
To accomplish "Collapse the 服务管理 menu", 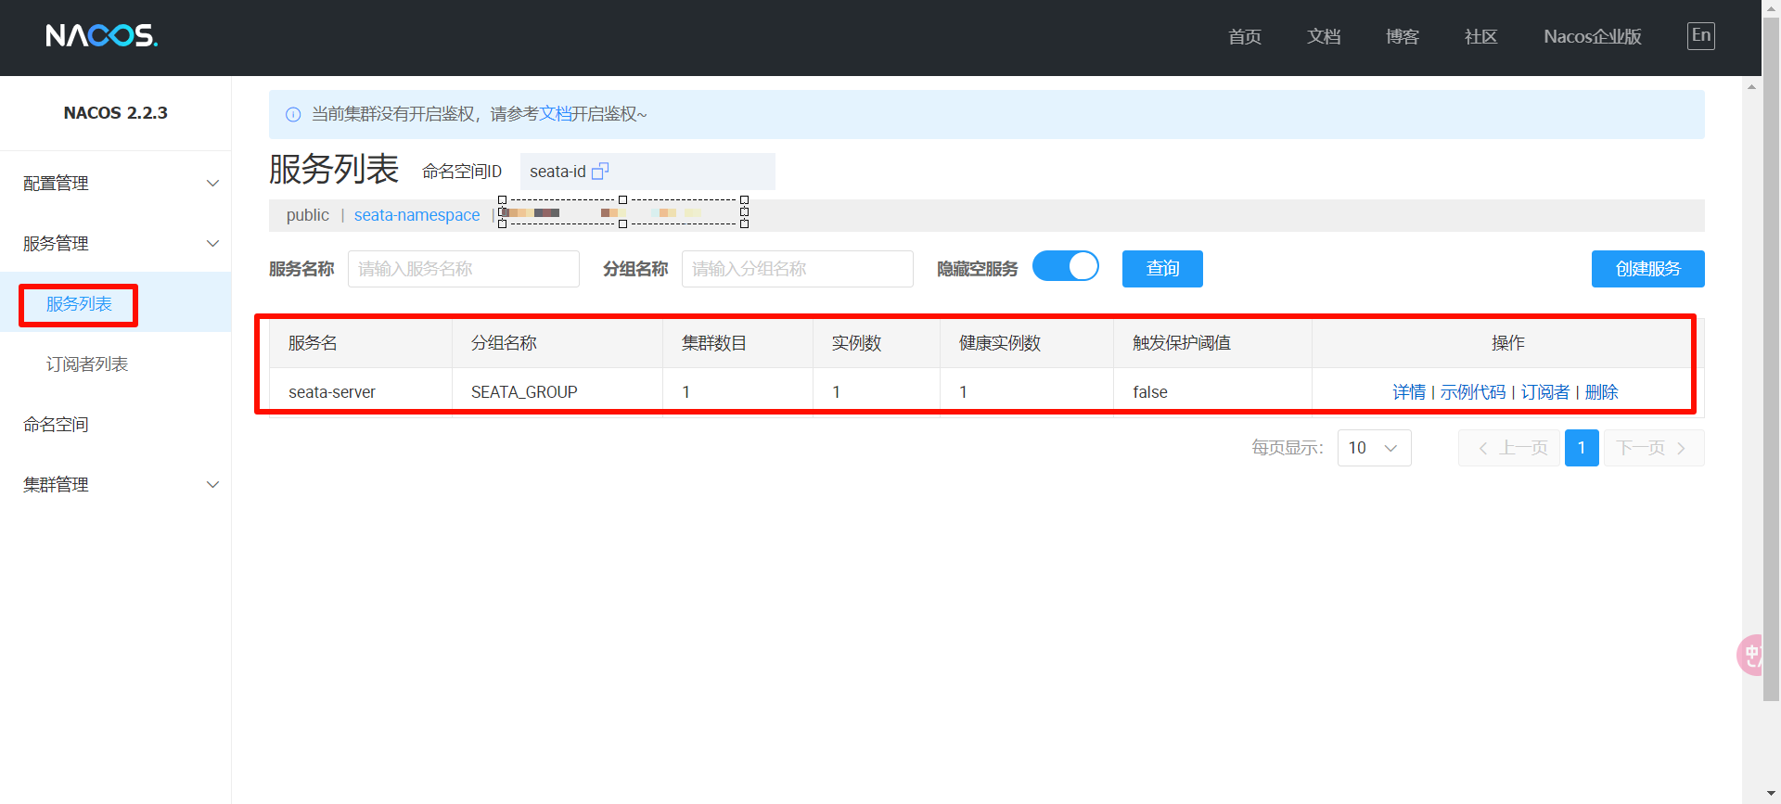I will tap(115, 244).
